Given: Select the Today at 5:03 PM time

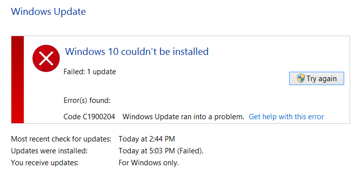Looking at the screenshot, I should pyautogui.click(x=147, y=151).
